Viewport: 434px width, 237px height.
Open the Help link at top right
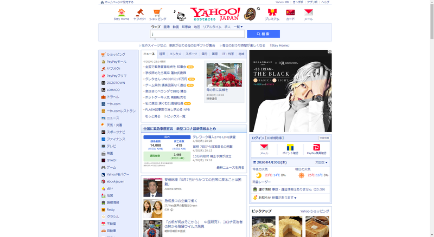click(325, 2)
